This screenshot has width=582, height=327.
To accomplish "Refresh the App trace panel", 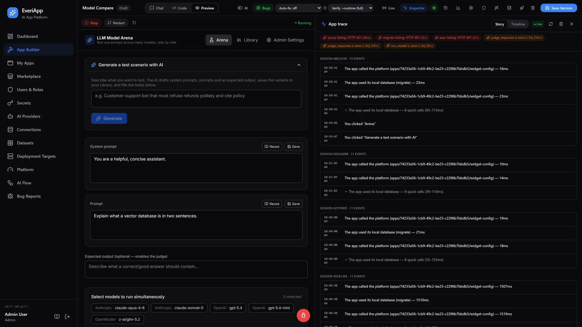I will pos(551,24).
